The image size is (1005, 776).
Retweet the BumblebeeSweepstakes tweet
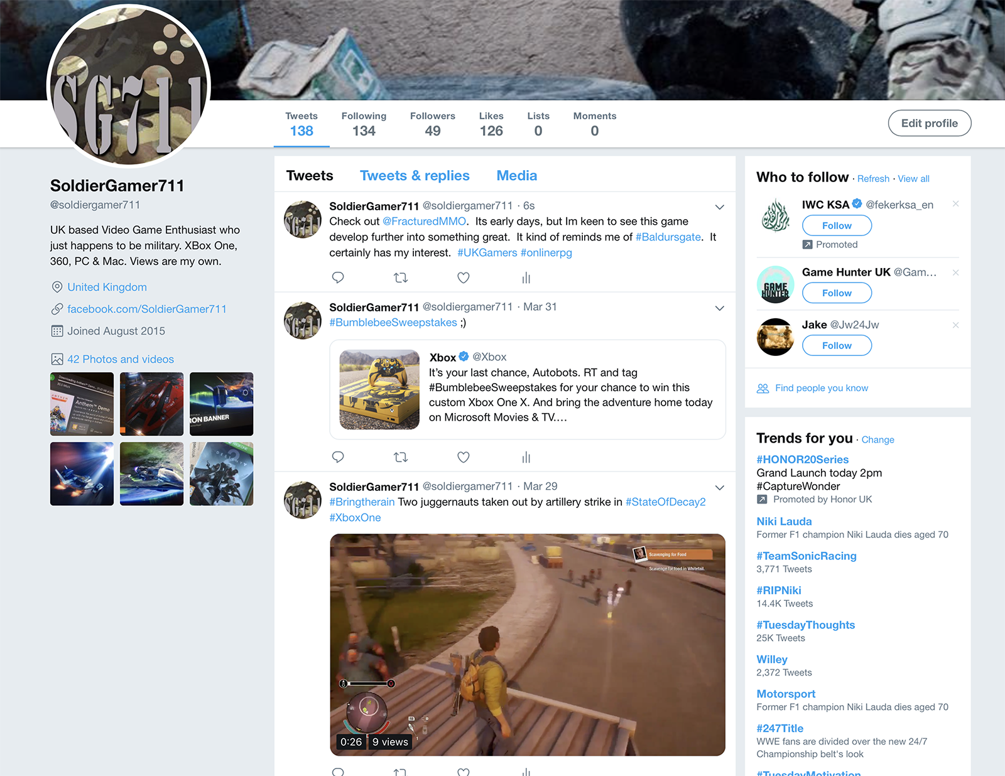point(401,457)
